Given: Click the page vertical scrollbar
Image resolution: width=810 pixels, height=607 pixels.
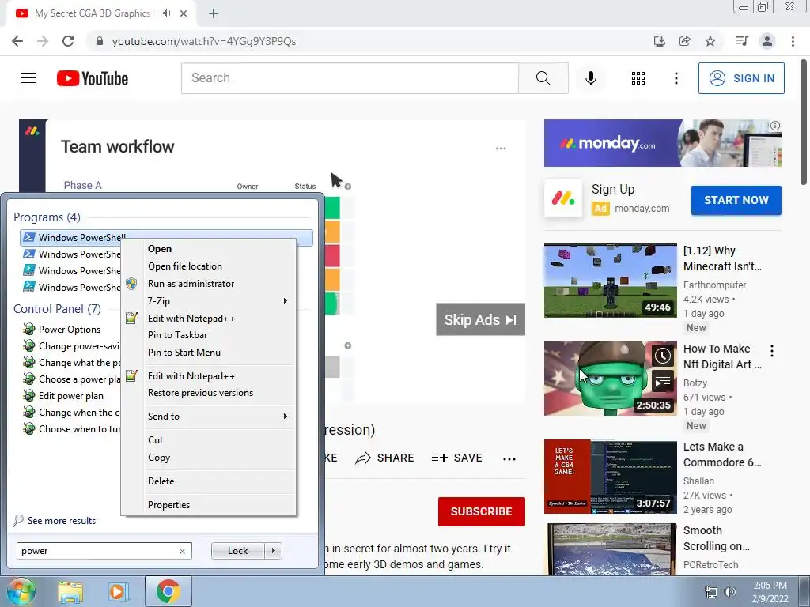Looking at the screenshot, I should 804,122.
